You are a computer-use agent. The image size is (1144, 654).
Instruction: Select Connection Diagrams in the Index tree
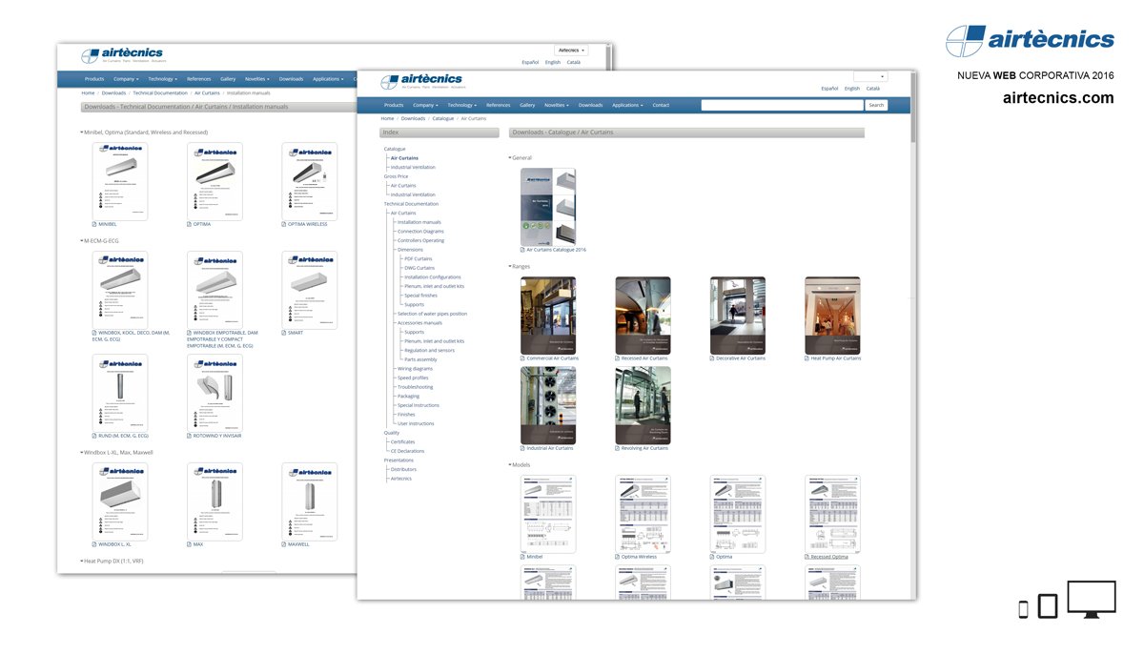[420, 232]
